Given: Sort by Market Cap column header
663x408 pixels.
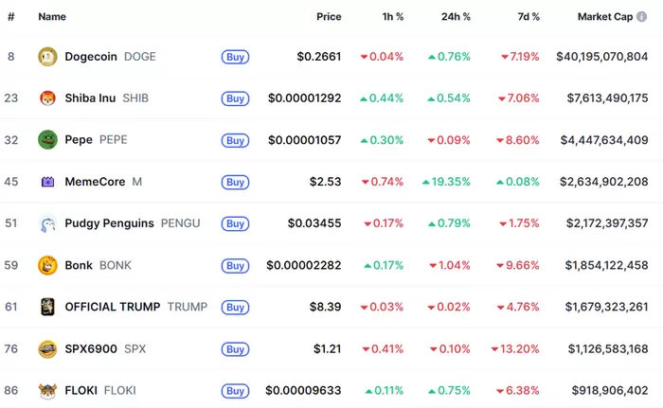Looking at the screenshot, I should tap(604, 17).
